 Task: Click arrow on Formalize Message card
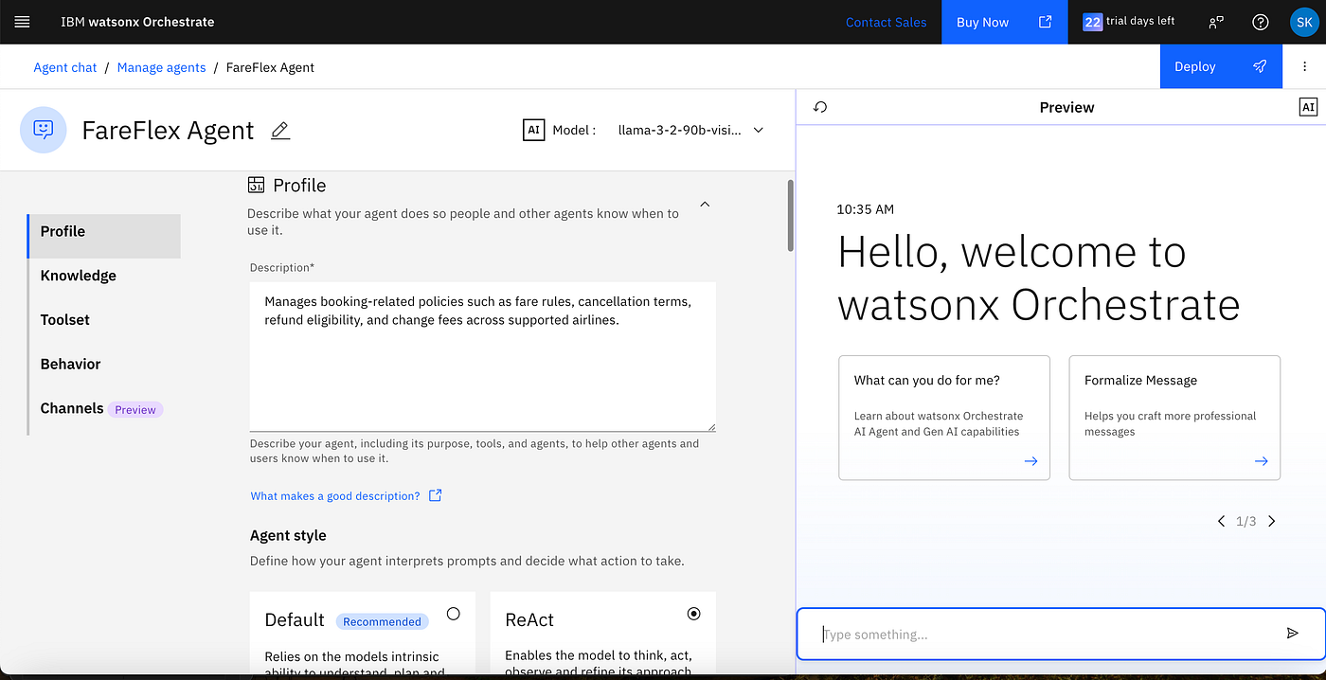(1261, 461)
